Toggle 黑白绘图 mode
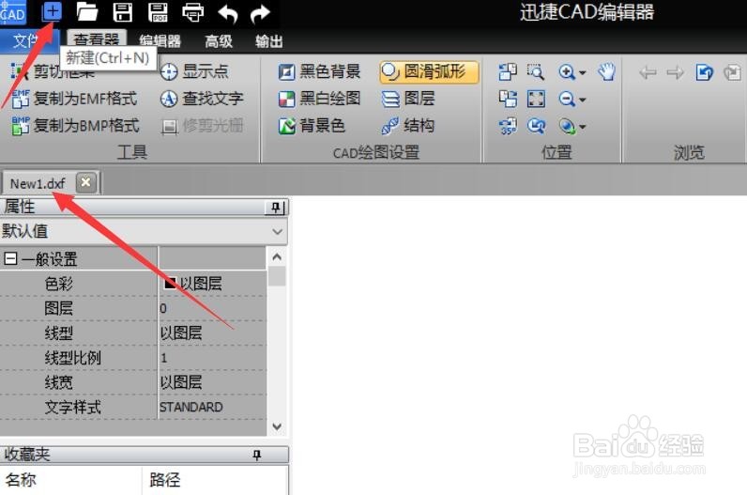 click(x=320, y=99)
